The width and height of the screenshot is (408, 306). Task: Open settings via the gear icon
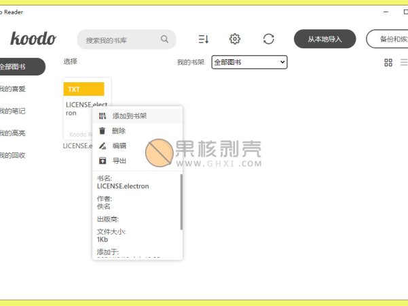235,39
